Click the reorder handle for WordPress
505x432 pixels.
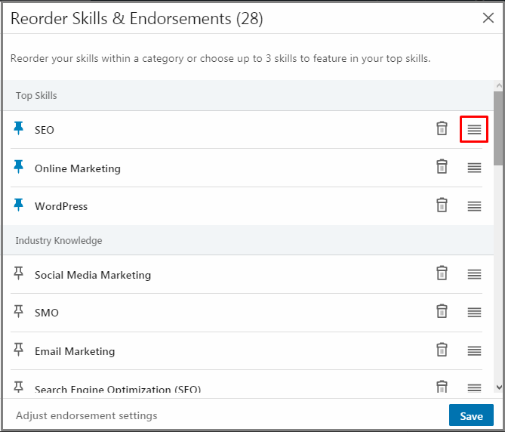click(x=474, y=206)
